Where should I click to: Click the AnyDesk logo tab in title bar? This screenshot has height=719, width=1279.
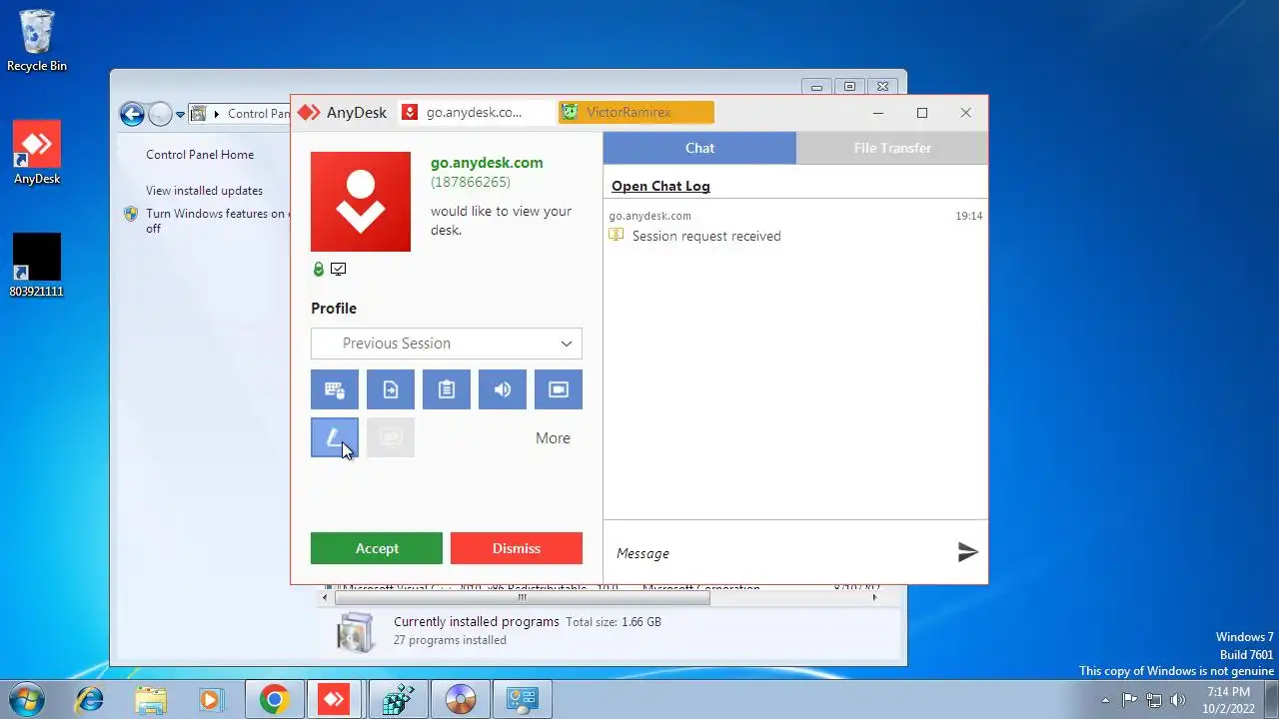click(343, 113)
